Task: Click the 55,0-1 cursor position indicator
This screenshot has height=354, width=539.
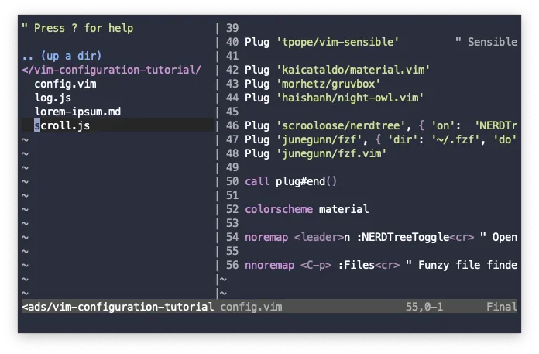Action: (x=424, y=307)
